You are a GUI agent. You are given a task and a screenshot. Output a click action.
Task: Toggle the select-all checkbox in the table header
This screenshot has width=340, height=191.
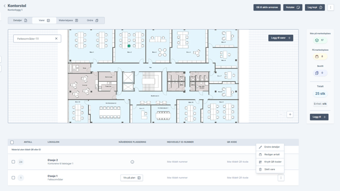(x=12, y=142)
